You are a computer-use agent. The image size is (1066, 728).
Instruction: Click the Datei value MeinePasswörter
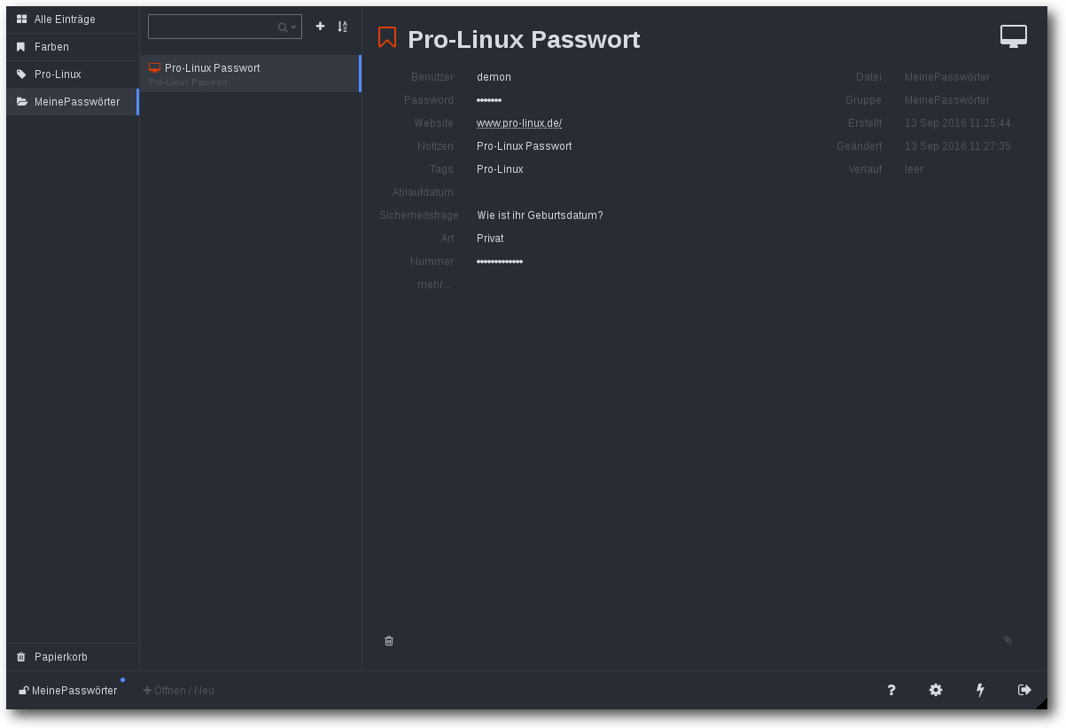947,77
